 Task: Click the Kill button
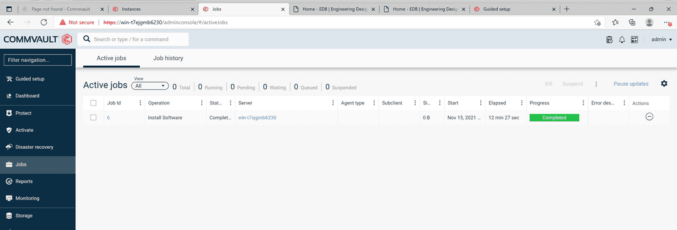click(548, 84)
